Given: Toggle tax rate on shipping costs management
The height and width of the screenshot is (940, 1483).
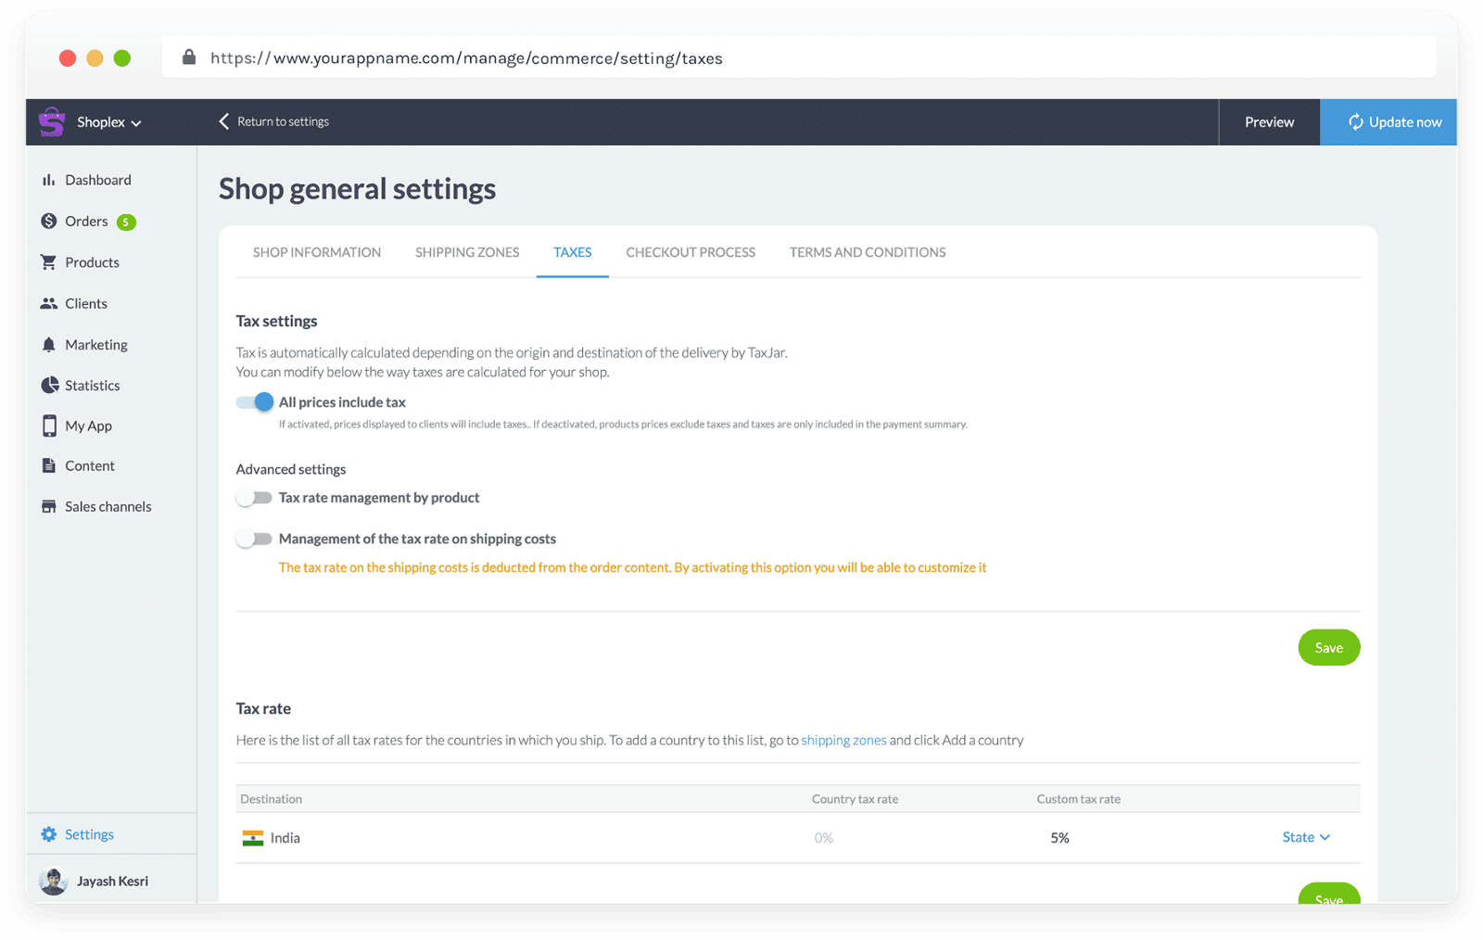Looking at the screenshot, I should point(254,539).
